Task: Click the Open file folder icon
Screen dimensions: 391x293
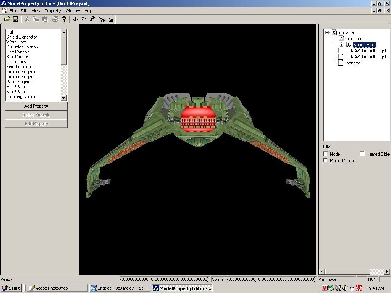Action: coord(7,19)
